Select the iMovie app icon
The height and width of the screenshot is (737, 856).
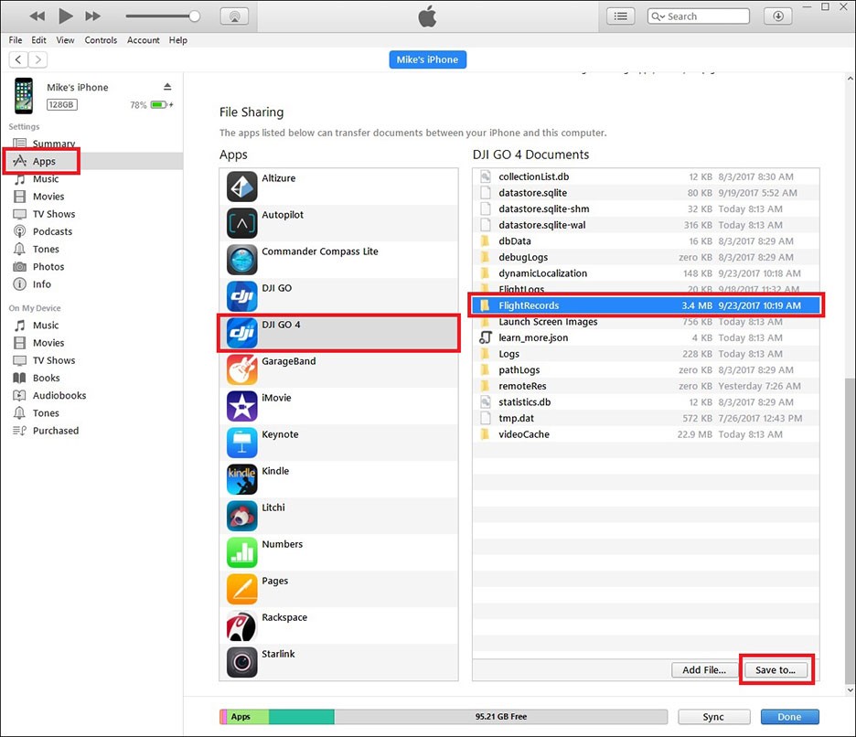coord(241,406)
